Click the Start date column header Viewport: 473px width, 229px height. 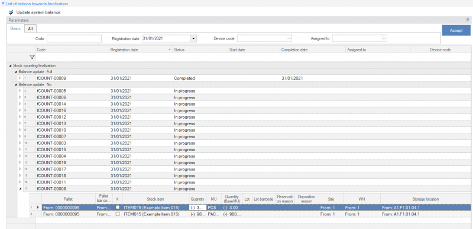coord(254,50)
